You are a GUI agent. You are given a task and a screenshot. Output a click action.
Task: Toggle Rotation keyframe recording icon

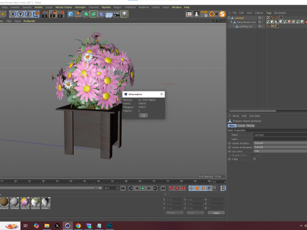click(x=203, y=188)
